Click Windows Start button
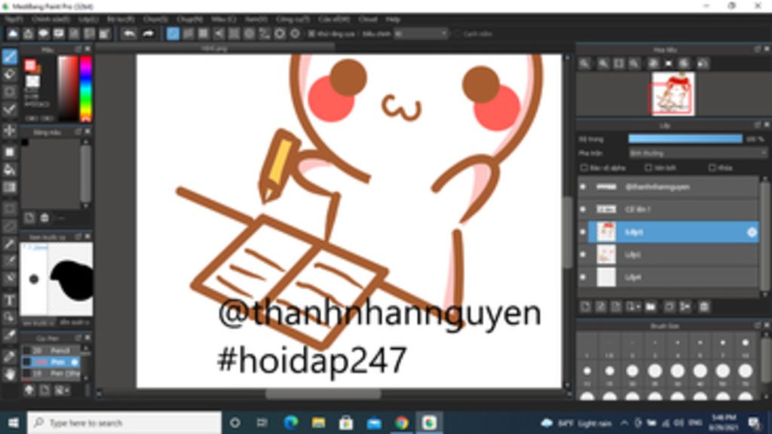The height and width of the screenshot is (434, 772). click(14, 423)
